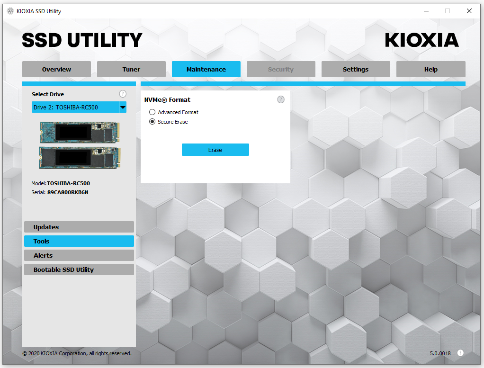Screen dimensions: 484x368
Task: Expand the drive selection dropdown arrow
Action: click(123, 108)
